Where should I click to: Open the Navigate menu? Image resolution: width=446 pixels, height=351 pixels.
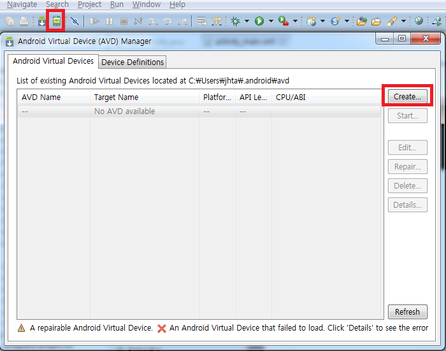[22, 4]
